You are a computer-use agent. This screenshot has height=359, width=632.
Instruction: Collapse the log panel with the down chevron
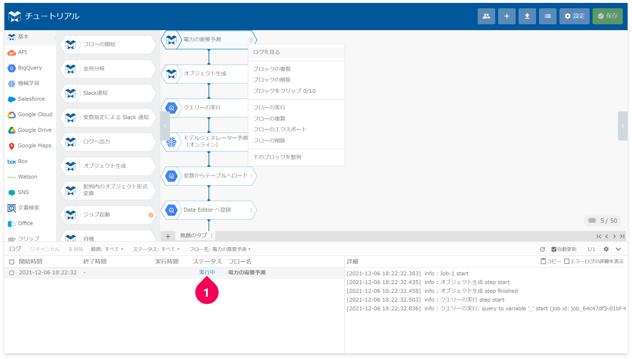(618, 249)
